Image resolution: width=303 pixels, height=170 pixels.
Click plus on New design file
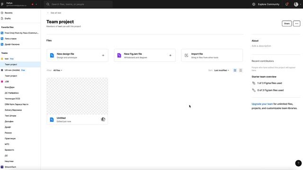pos(103,55)
